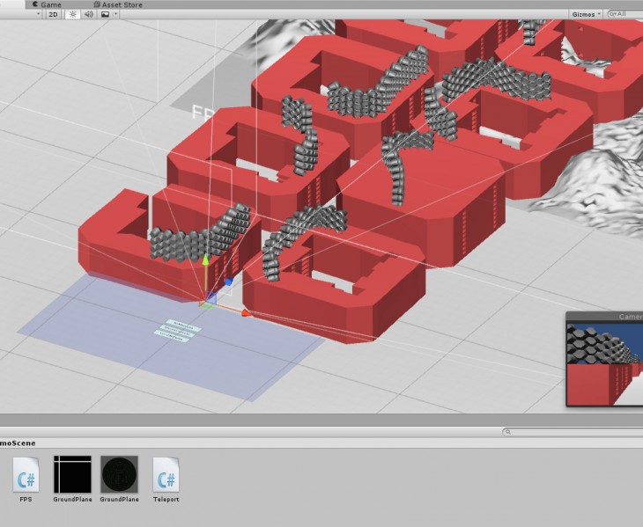This screenshot has width=643, height=527.
Task: Click the scene search magnifier icon
Action: click(611, 14)
